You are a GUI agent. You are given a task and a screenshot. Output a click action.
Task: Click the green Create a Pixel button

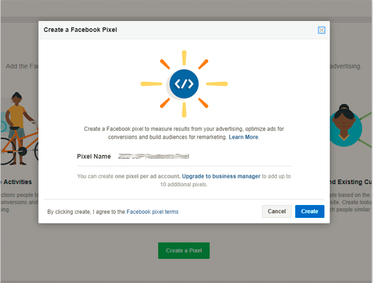point(184,250)
